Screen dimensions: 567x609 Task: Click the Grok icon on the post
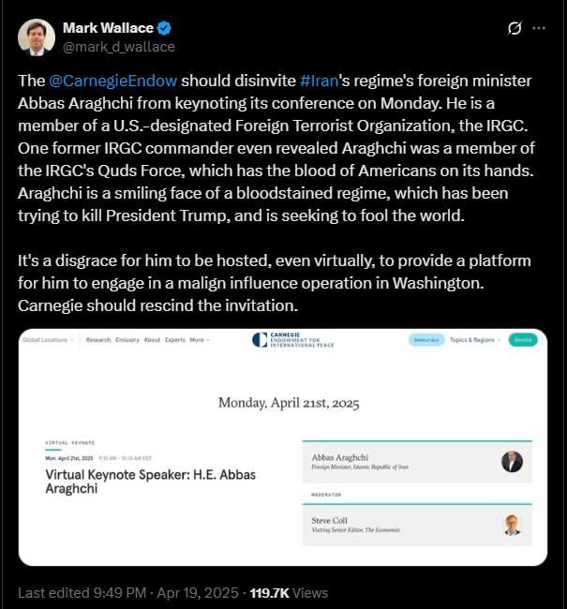coord(514,28)
